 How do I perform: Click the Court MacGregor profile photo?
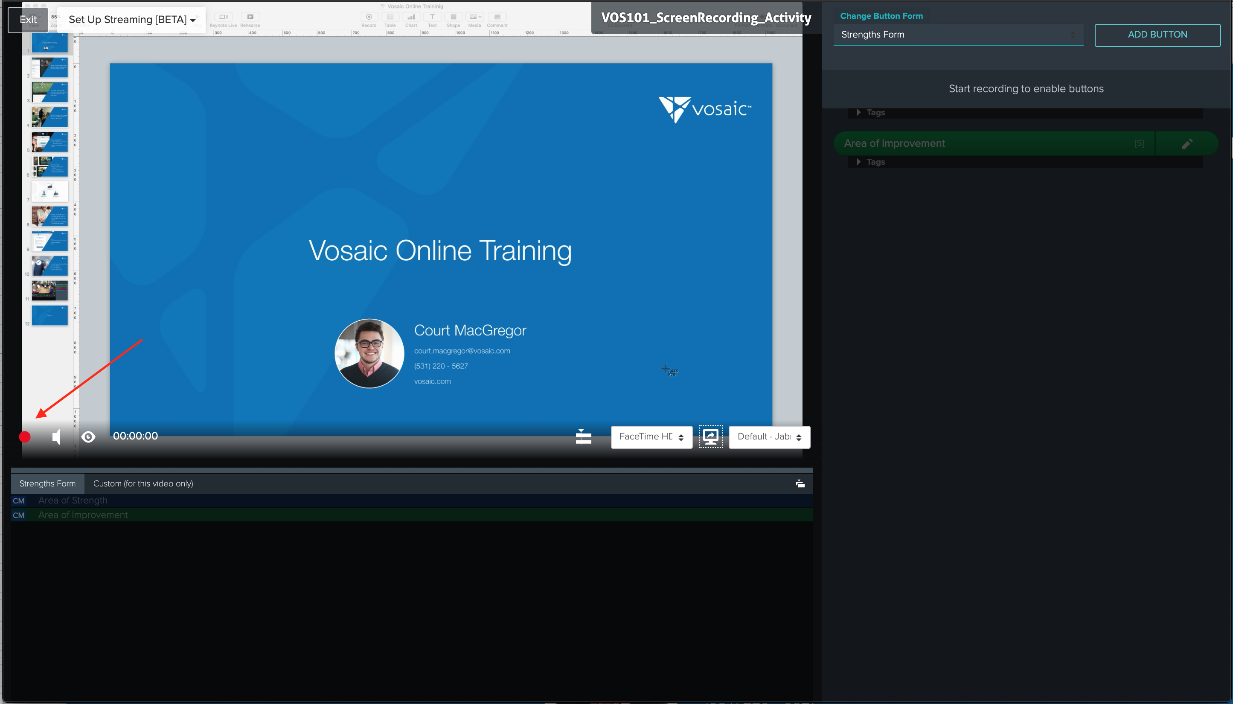(369, 353)
